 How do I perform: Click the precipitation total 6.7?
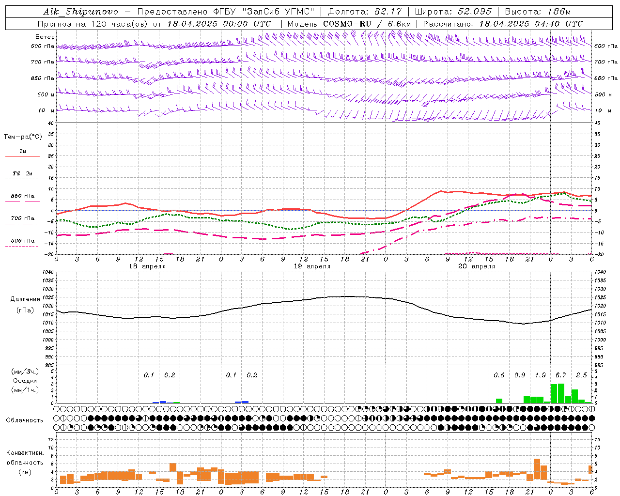point(561,375)
